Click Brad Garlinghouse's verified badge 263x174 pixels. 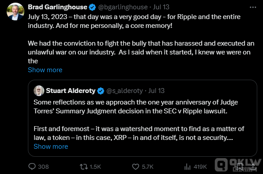point(92,8)
